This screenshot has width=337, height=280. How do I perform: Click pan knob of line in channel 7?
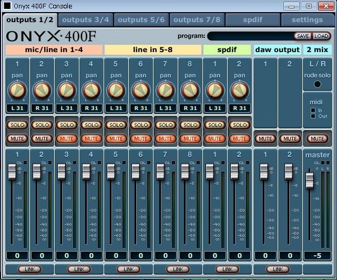(x=166, y=90)
